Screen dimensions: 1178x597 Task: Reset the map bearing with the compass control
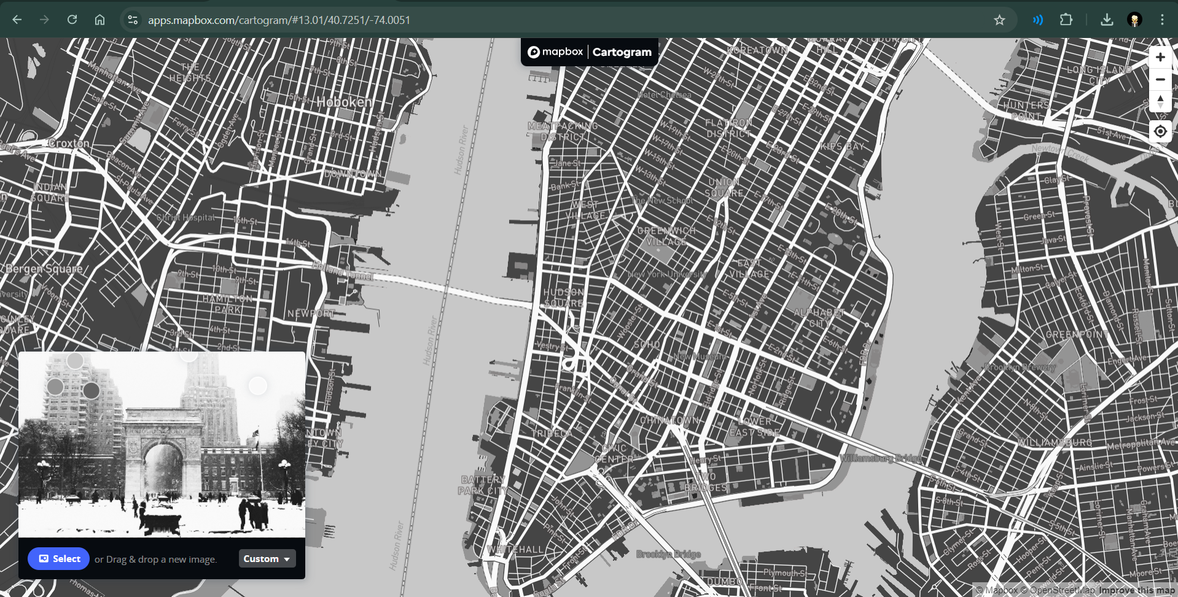[x=1160, y=102]
